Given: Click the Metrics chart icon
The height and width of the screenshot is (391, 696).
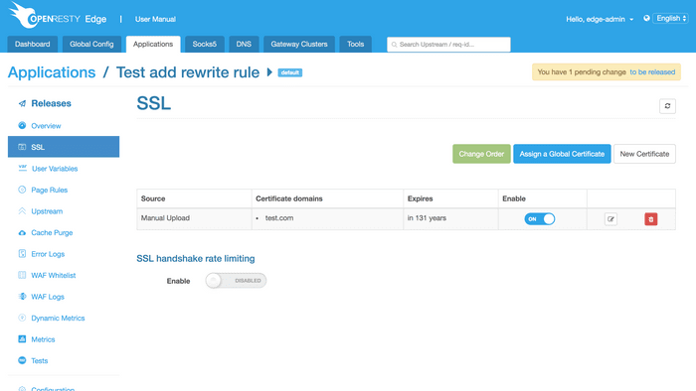Looking at the screenshot, I should click(22, 338).
